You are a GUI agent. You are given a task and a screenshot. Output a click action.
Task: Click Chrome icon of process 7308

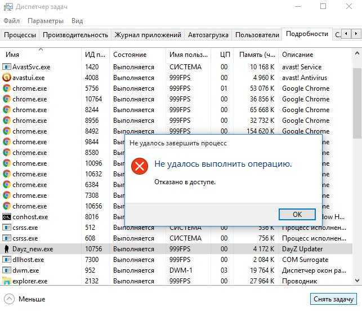[6, 196]
